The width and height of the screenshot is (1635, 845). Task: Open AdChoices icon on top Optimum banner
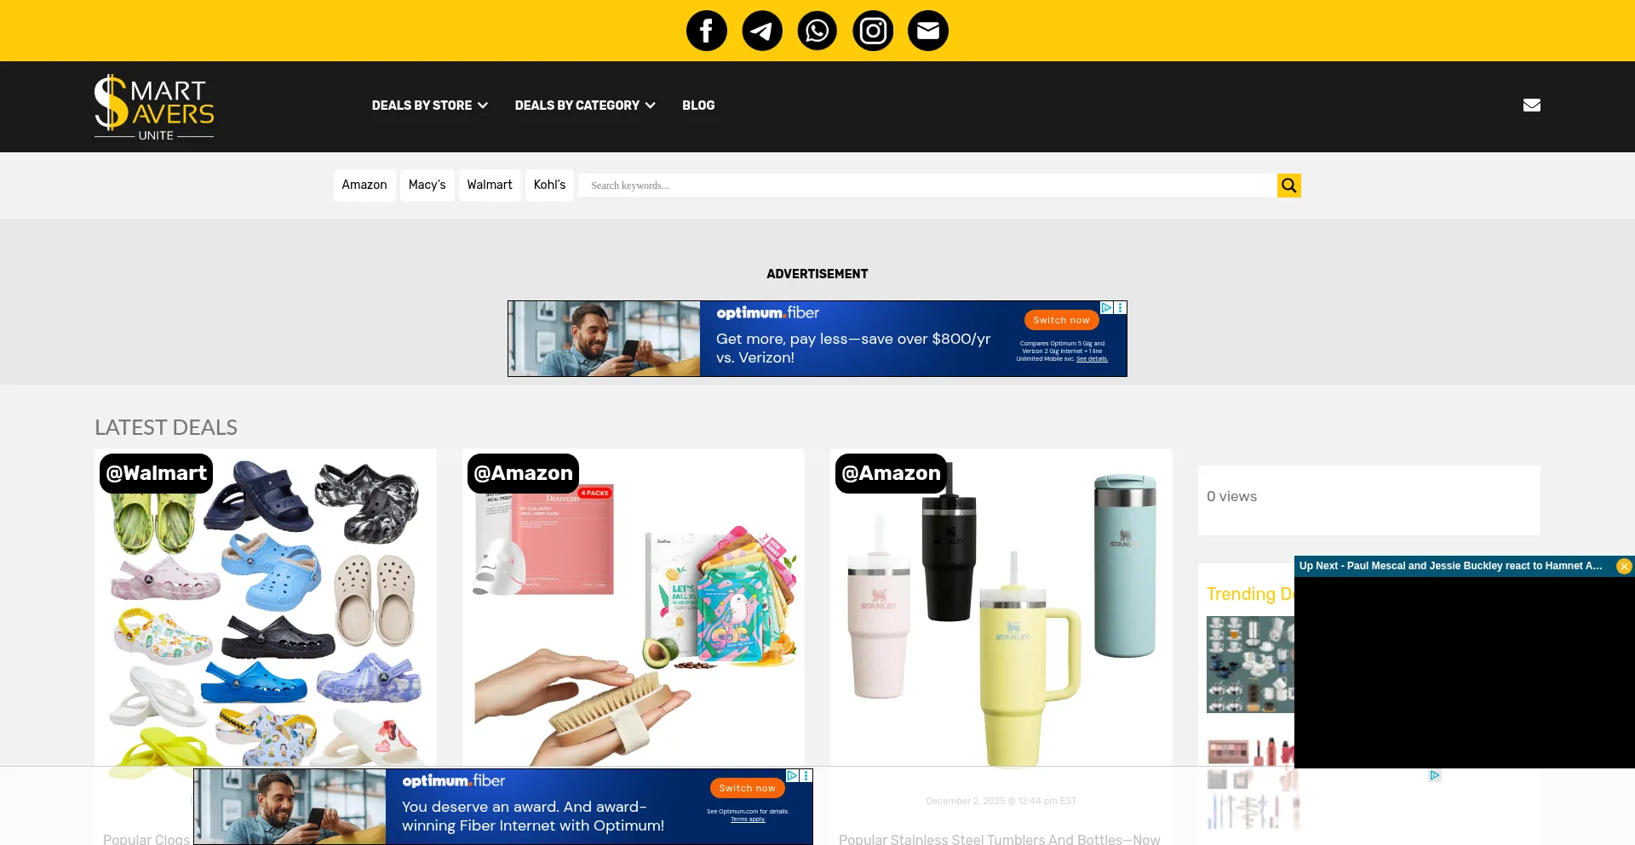1107,307
